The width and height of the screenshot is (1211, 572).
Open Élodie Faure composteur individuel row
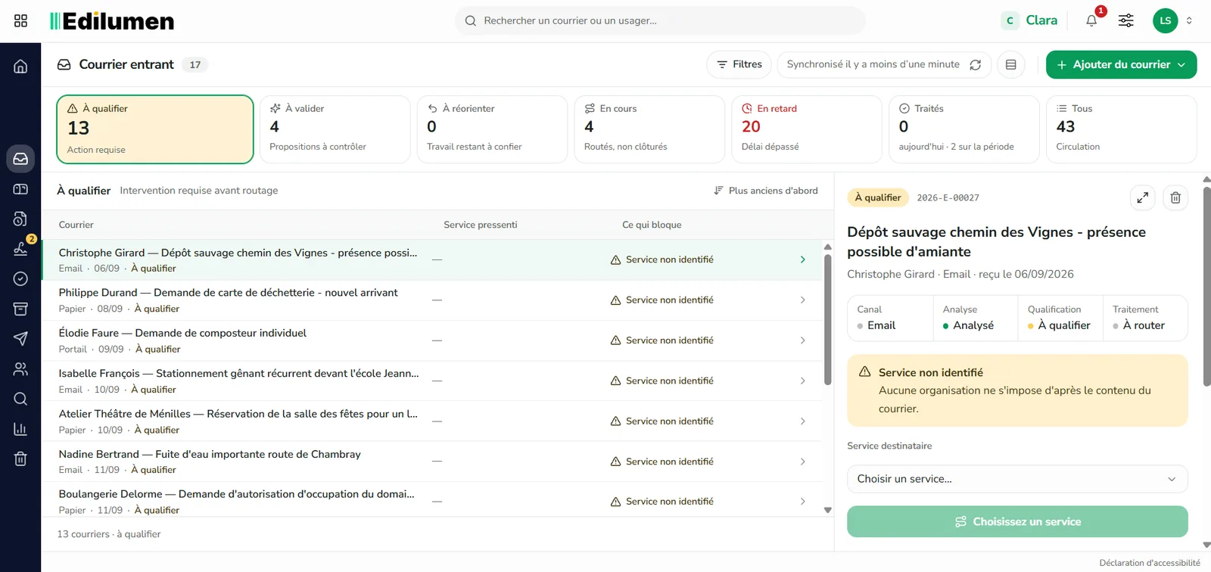431,341
